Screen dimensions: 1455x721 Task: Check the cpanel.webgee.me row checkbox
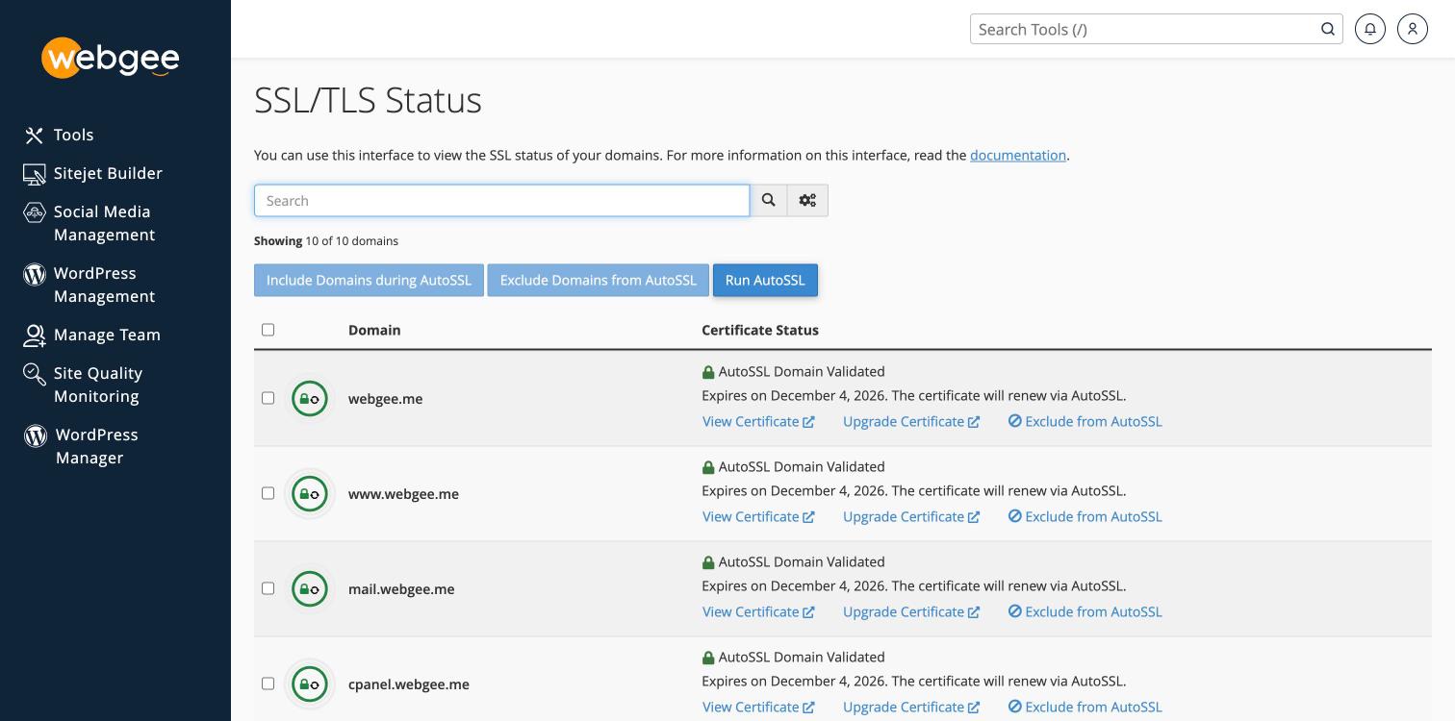click(x=268, y=684)
